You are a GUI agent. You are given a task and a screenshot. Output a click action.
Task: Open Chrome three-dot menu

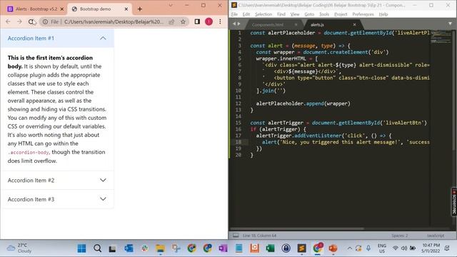pyautogui.click(x=220, y=21)
